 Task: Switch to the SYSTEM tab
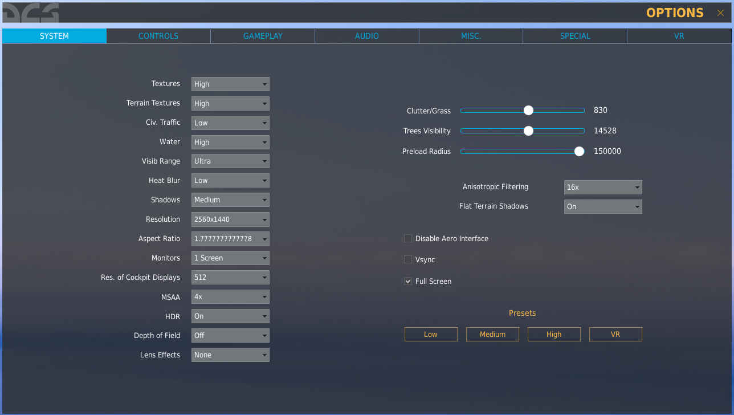54,36
